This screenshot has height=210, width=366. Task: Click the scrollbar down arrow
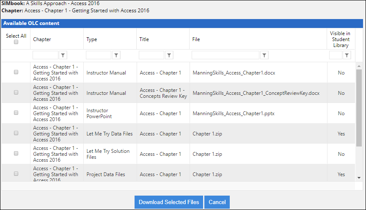359,178
